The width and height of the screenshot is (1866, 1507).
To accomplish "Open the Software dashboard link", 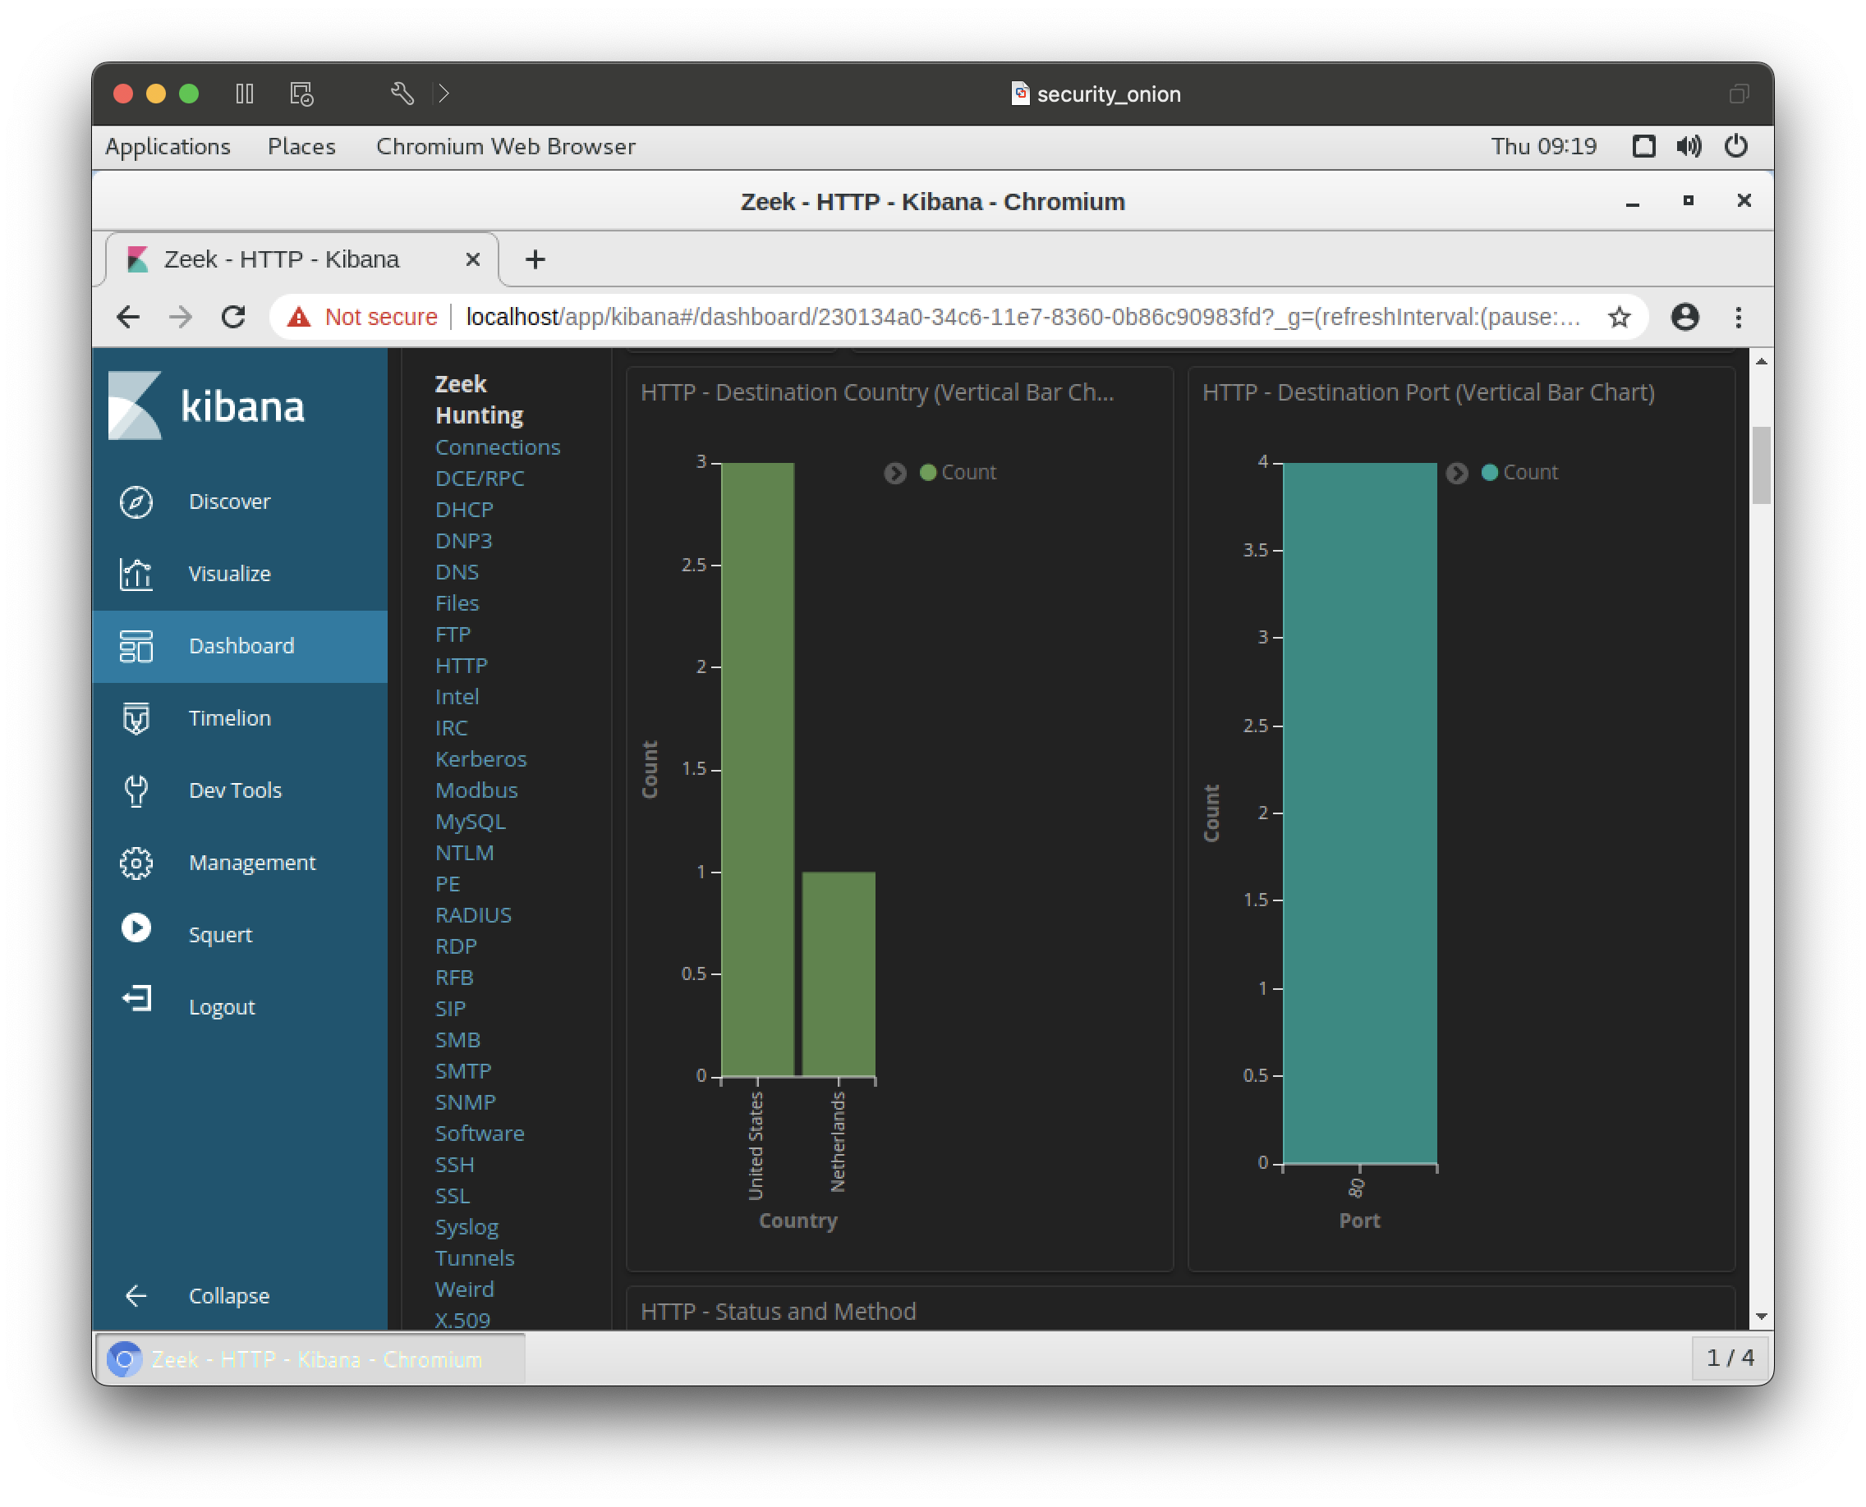I will pos(480,1133).
